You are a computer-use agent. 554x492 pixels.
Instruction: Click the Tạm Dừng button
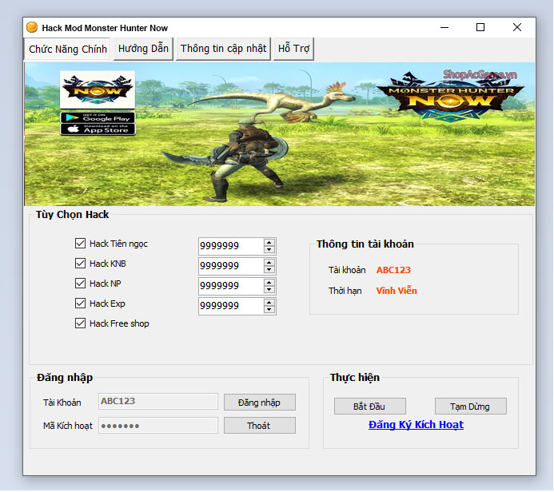471,407
